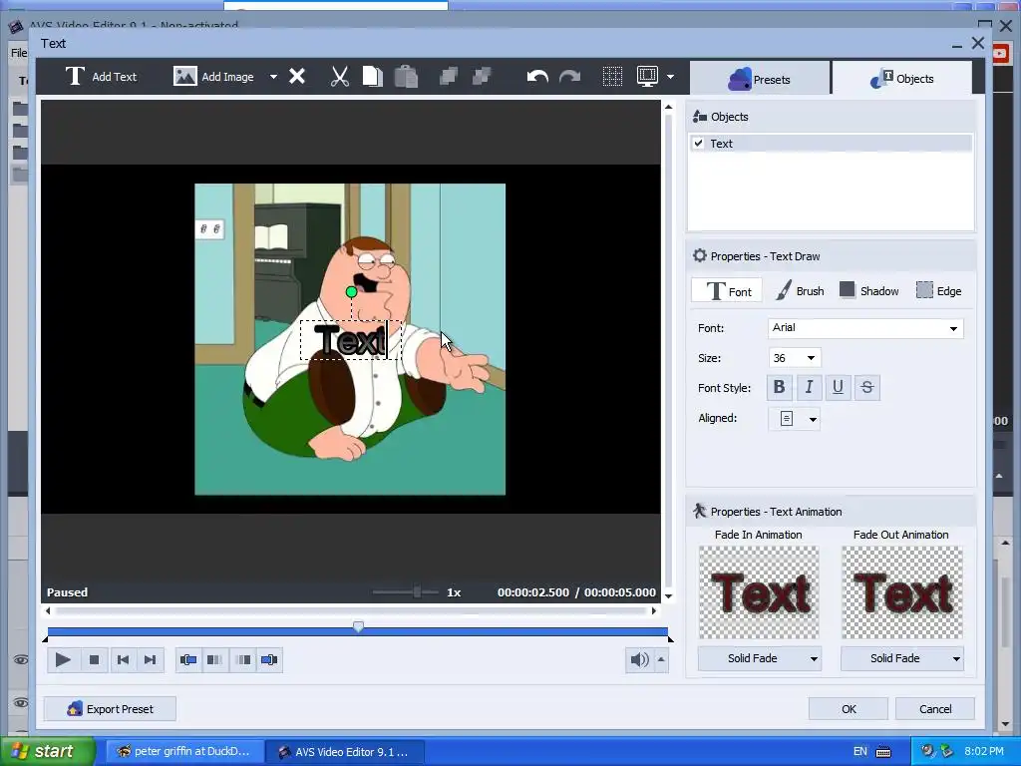Click the preview monitor icon
The width and height of the screenshot is (1021, 766).
[647, 77]
